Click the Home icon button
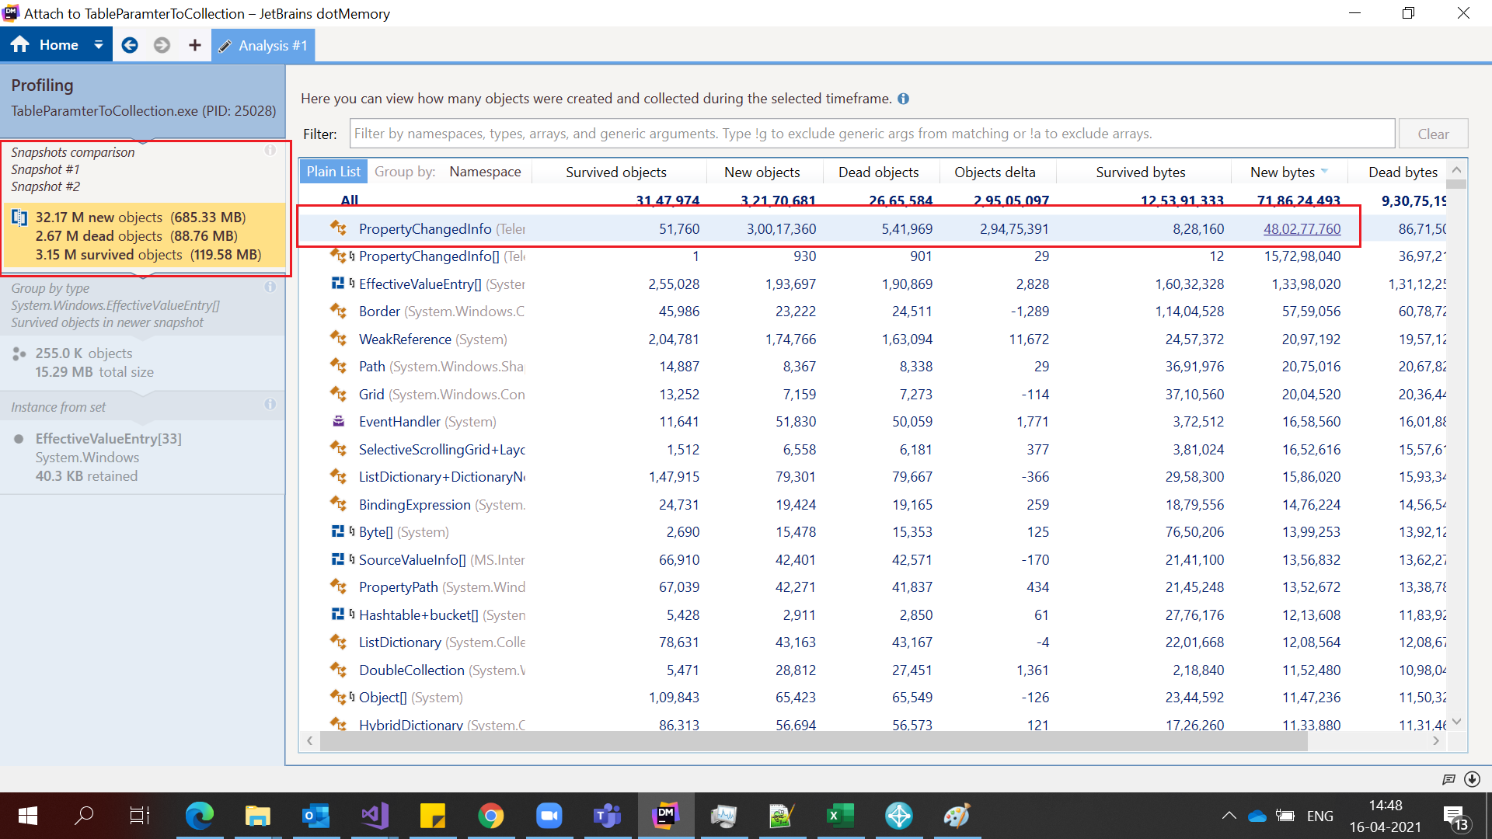The height and width of the screenshot is (839, 1492). [21, 45]
